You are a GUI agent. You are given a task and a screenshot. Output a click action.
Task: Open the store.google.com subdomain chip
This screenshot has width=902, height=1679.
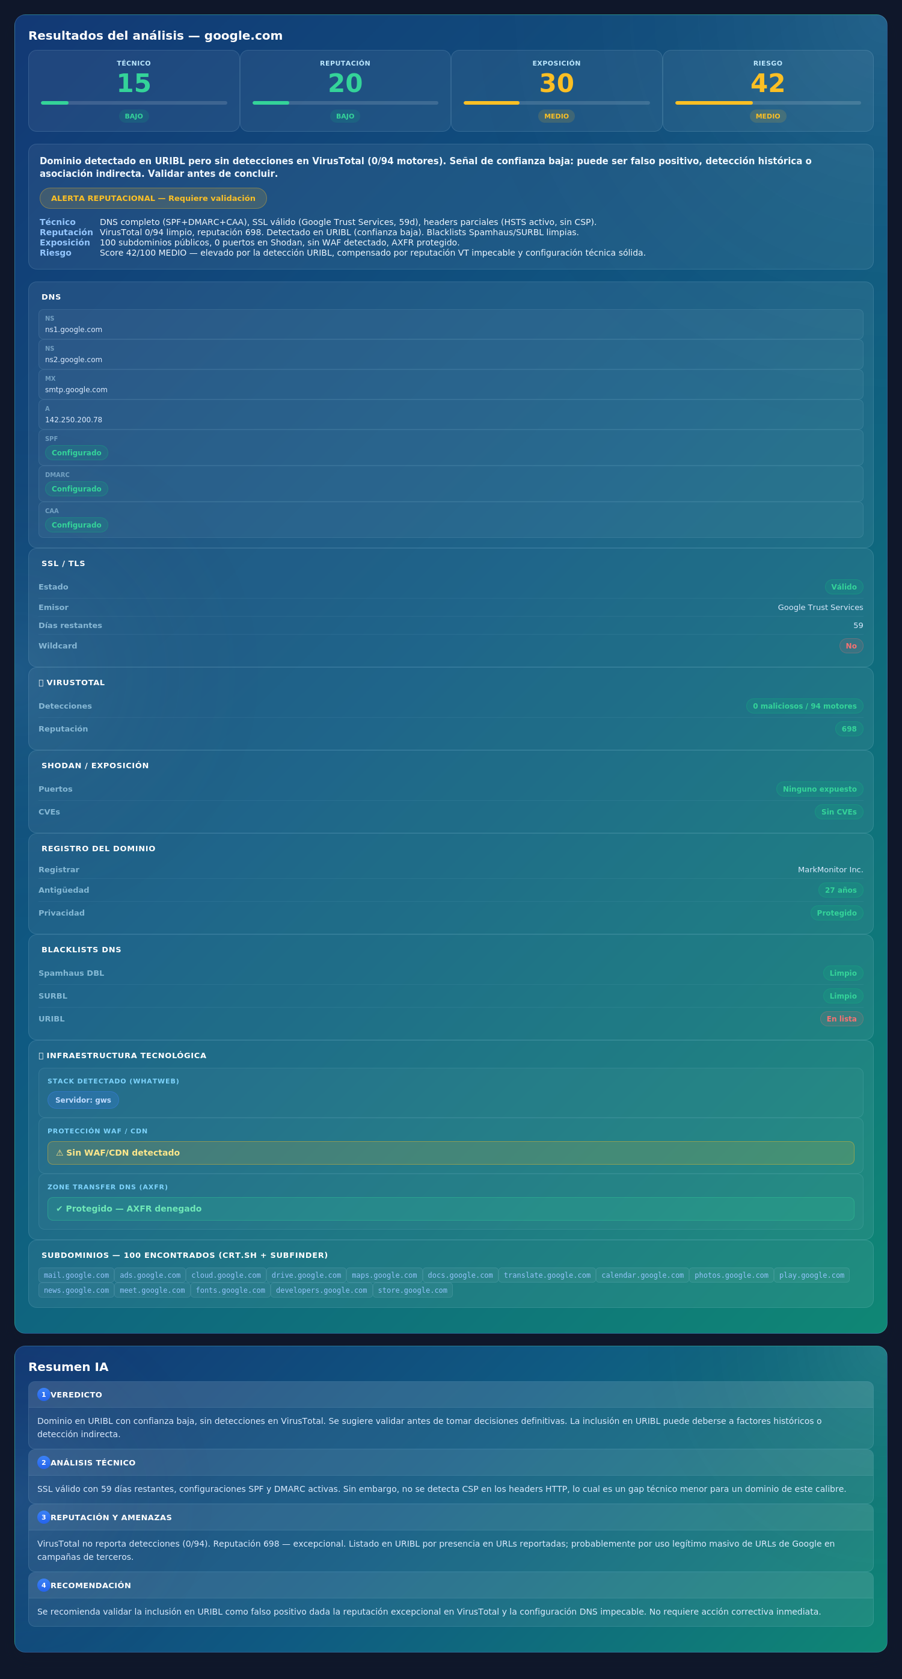pos(413,1290)
